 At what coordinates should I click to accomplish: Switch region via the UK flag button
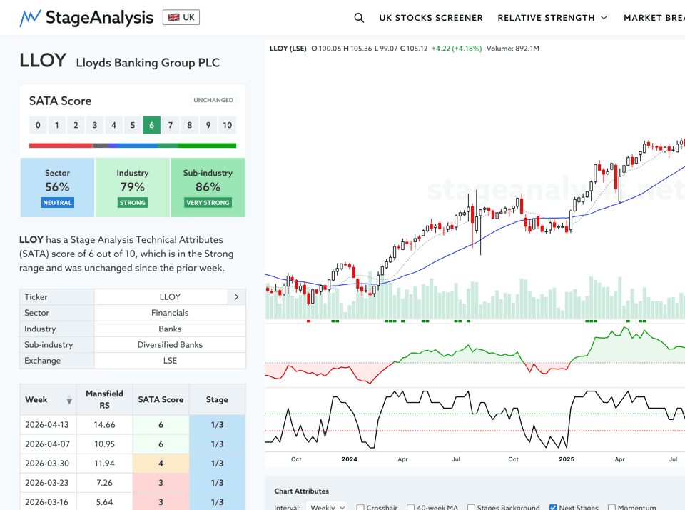[x=181, y=17]
